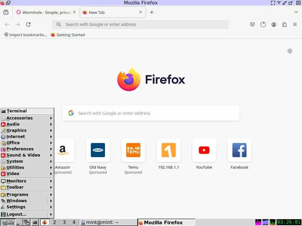Activate Mozilla Firefox taskbar entry
Screen dimensions: 302x226
[166, 222]
